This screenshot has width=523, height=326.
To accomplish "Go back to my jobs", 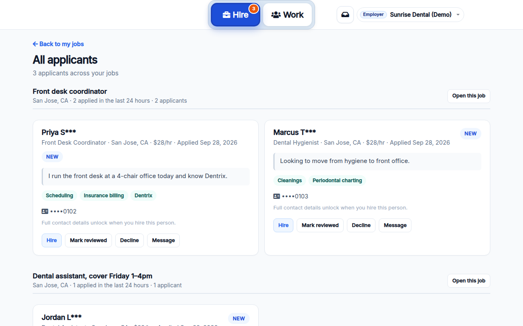I will (58, 44).
